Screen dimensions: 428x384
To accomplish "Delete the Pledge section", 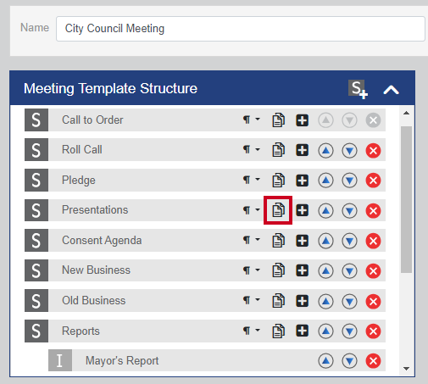I will 373,181.
